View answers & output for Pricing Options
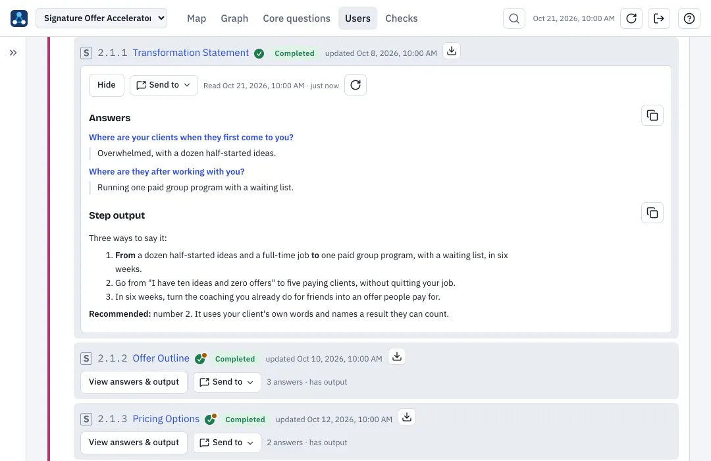The width and height of the screenshot is (711, 461). coord(134,443)
